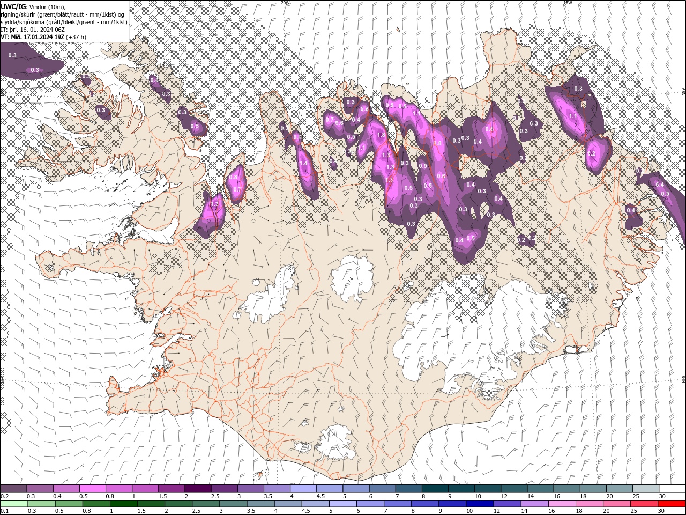Click upper legend swatch between 0.8 and 1
This screenshot has height=515, width=686.
click(x=118, y=489)
